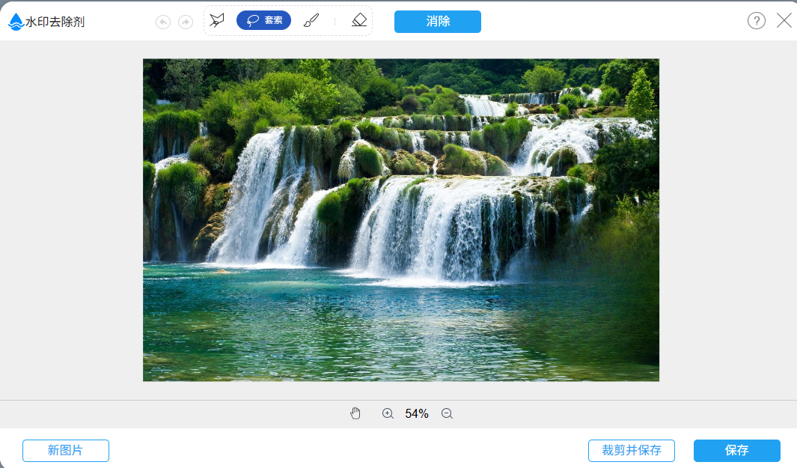
Task: Select the polygonal selection tool
Action: click(217, 20)
